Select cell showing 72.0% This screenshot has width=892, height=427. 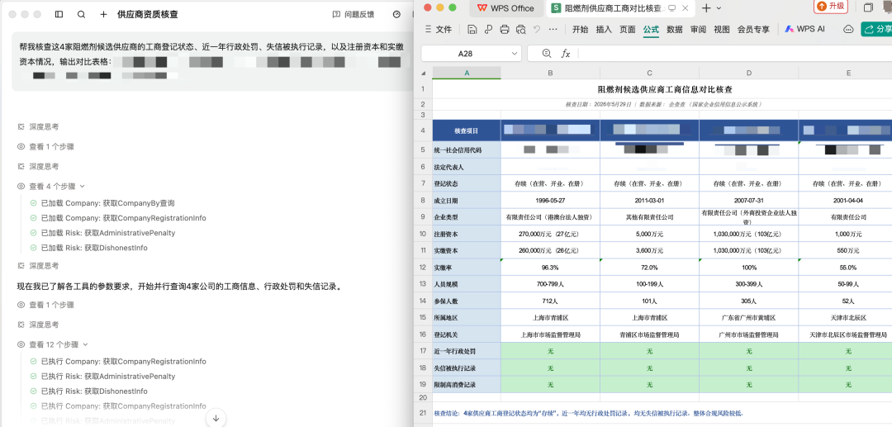[650, 268]
